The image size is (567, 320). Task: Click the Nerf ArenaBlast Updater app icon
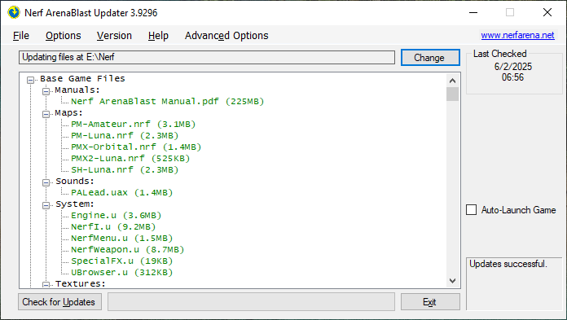pos(14,13)
